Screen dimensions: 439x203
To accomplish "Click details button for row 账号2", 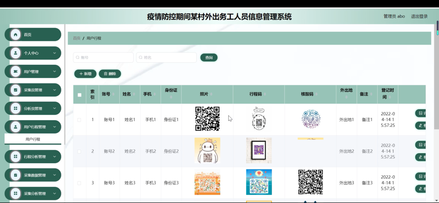I will coord(420,144).
